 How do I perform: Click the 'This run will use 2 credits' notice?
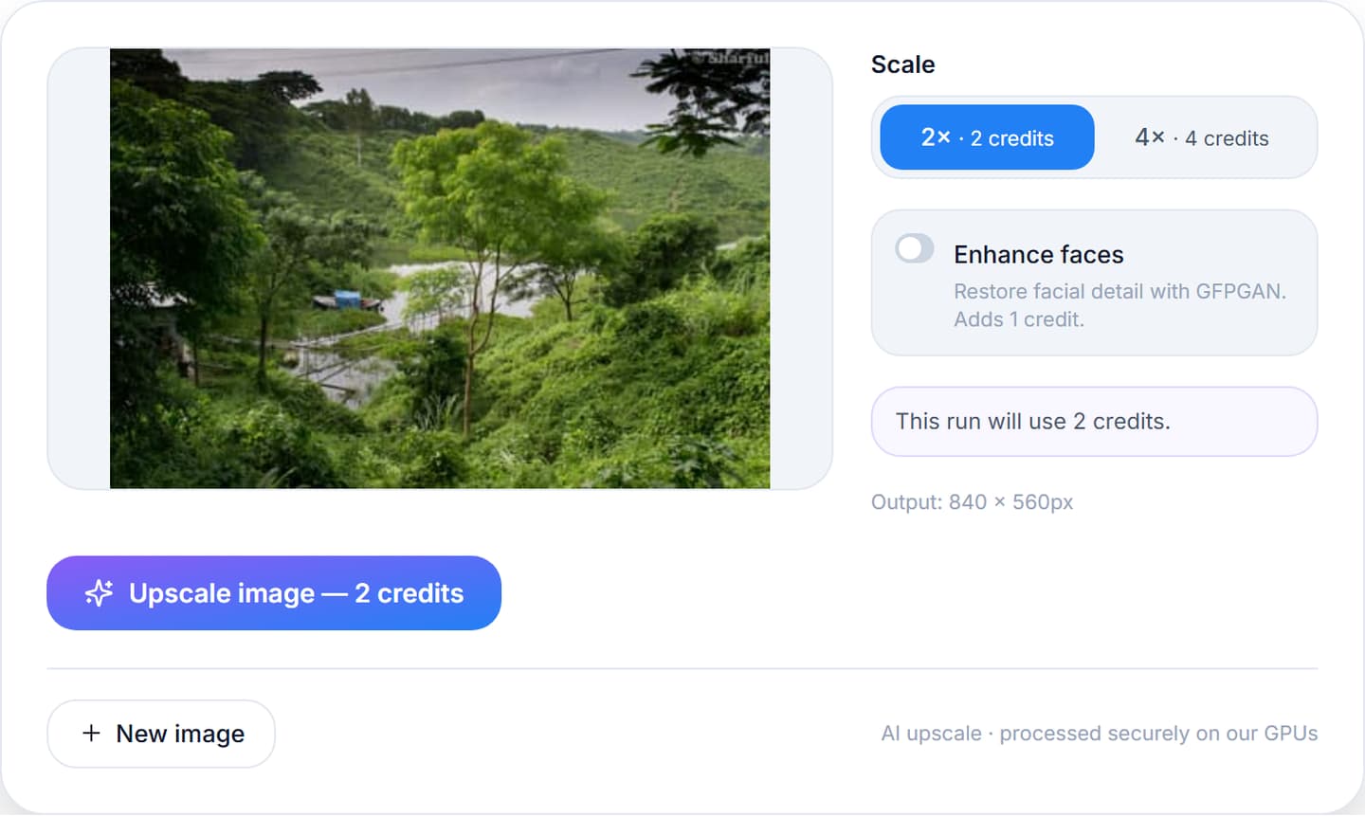(x=1094, y=422)
